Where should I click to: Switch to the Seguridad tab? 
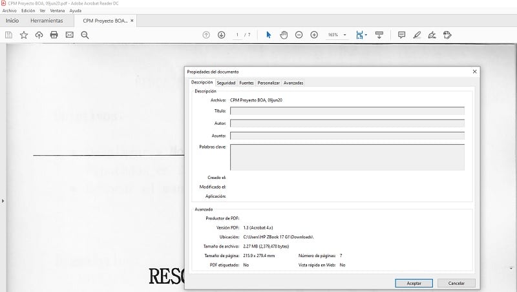tap(226, 83)
